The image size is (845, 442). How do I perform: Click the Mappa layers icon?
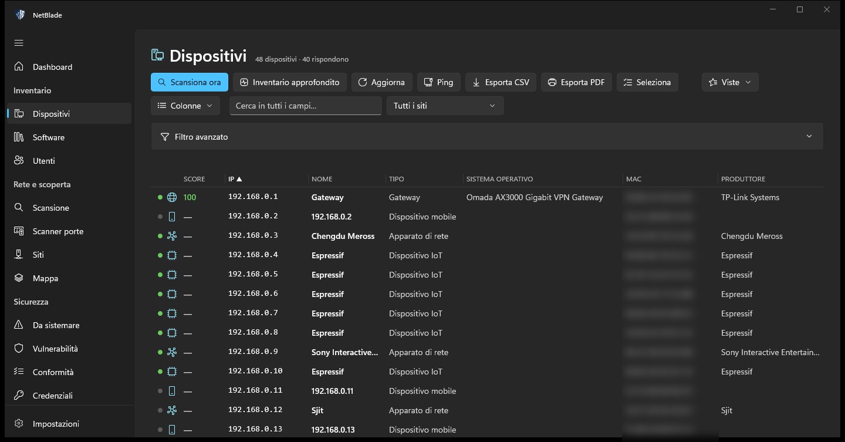click(19, 278)
